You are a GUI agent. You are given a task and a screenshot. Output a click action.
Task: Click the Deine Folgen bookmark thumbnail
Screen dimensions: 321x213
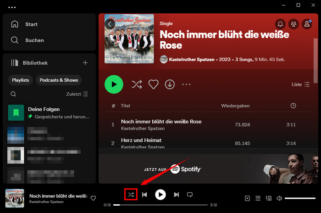tap(16, 112)
